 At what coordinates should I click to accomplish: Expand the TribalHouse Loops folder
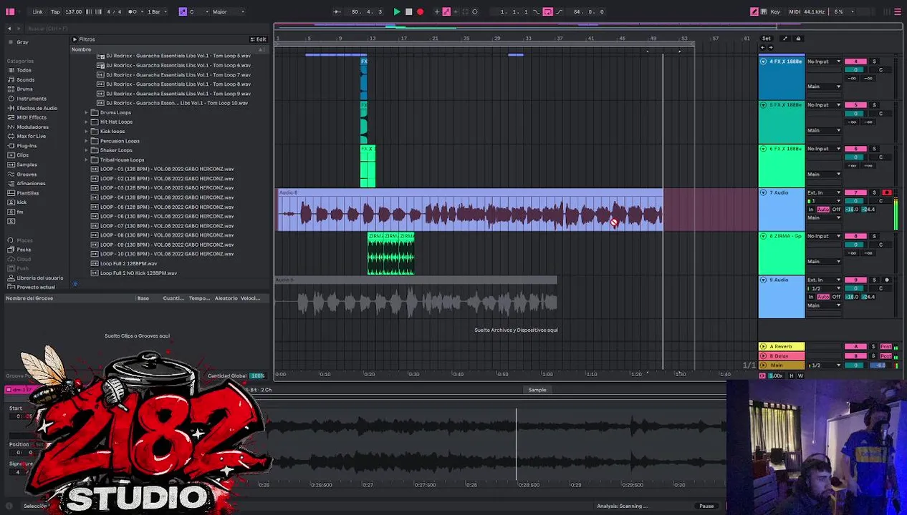87,160
